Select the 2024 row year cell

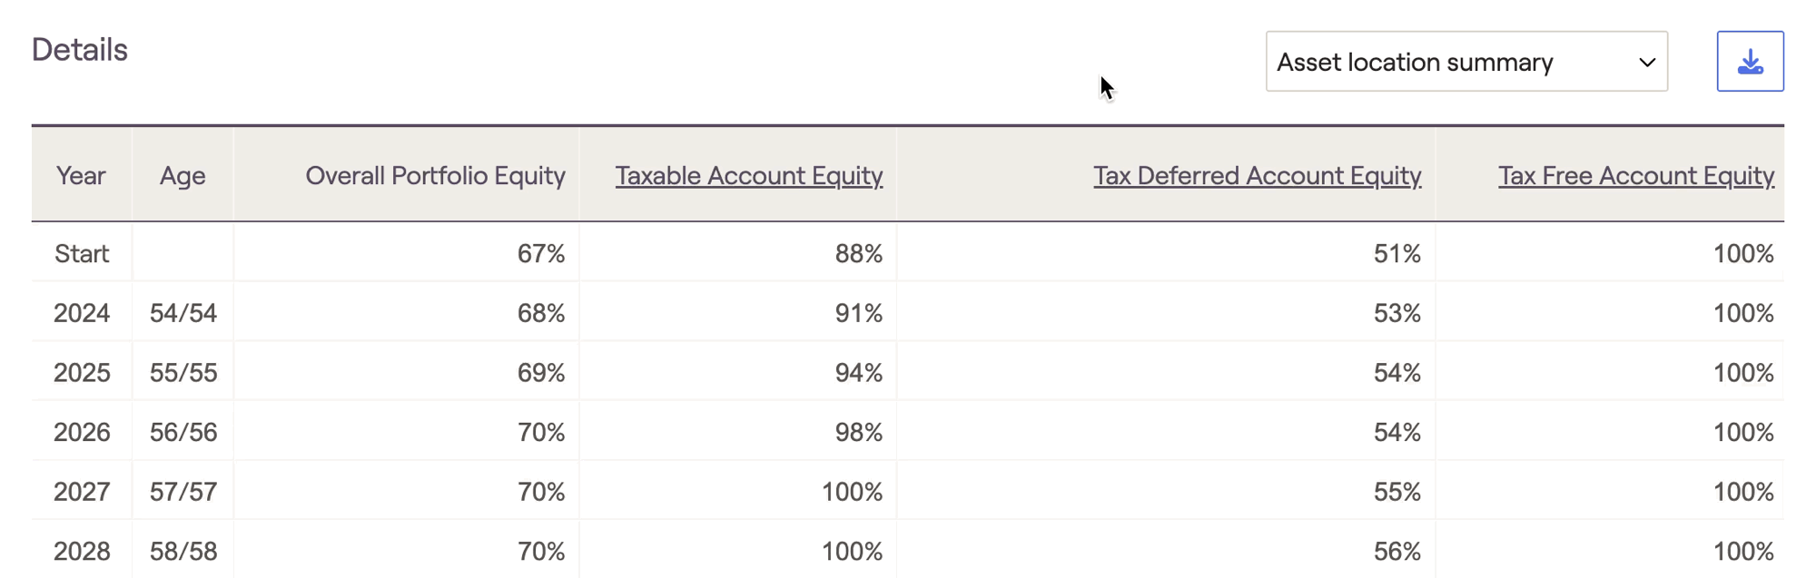[x=82, y=313]
